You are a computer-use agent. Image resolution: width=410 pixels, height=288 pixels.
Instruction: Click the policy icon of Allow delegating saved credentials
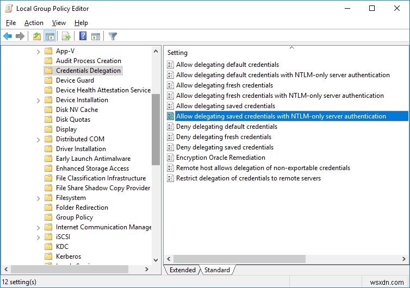pos(171,106)
